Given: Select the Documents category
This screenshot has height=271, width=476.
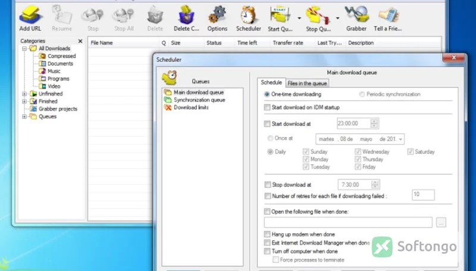Looking at the screenshot, I should 57,64.
